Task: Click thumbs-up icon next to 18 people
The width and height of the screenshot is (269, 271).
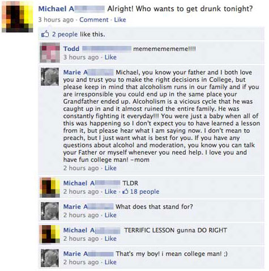Action: (125, 192)
